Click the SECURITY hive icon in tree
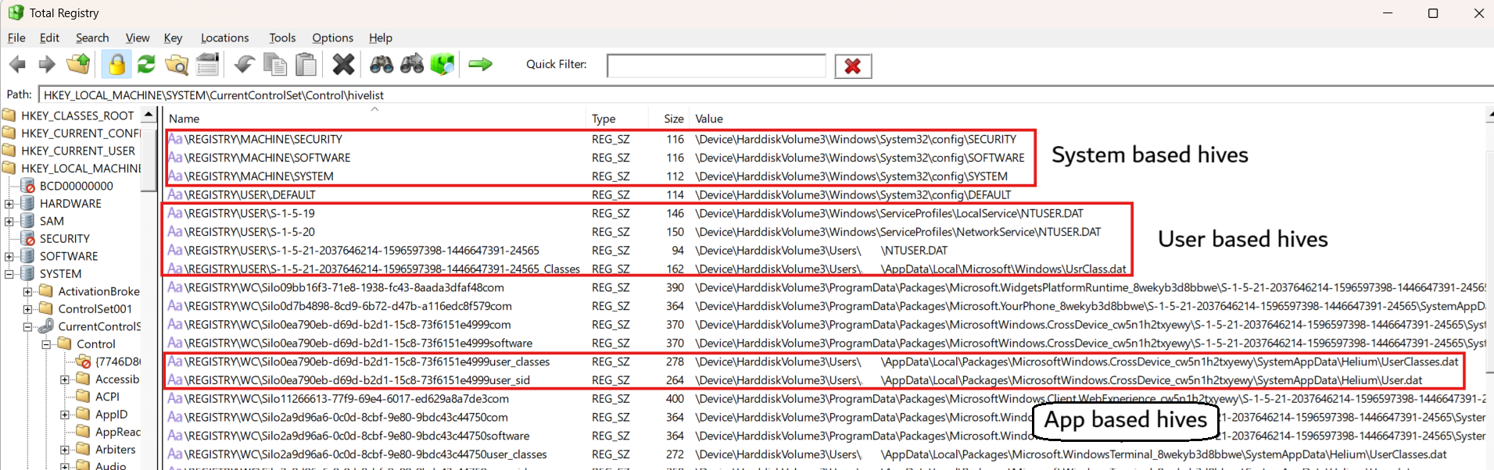The height and width of the screenshot is (470, 1494). [27, 238]
